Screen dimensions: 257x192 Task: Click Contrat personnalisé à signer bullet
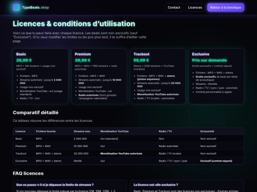click(x=214, y=92)
